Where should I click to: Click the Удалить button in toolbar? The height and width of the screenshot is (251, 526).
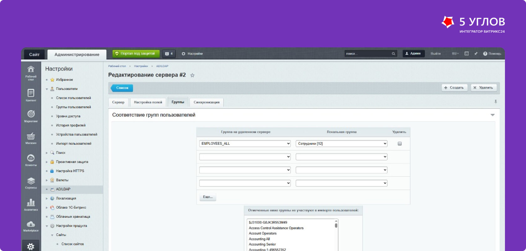coord(483,88)
